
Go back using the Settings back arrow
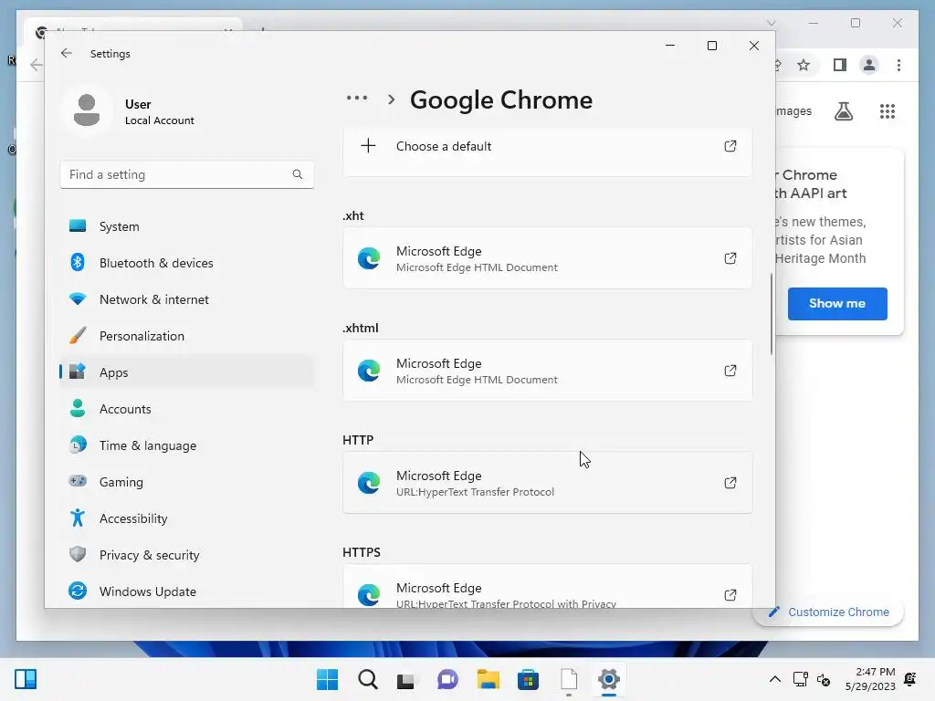coord(66,53)
